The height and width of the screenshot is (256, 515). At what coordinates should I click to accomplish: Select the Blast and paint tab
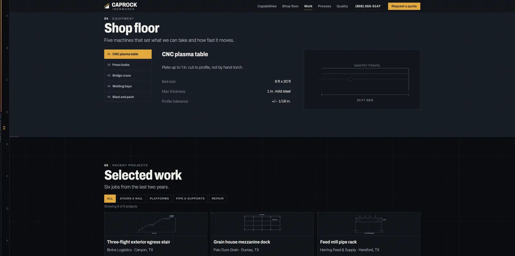[x=128, y=97]
